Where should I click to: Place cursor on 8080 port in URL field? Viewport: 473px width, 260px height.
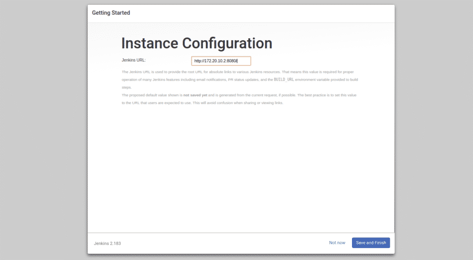(x=231, y=61)
